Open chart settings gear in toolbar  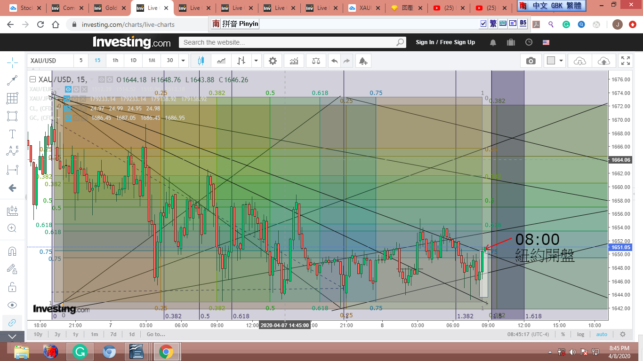click(x=273, y=61)
